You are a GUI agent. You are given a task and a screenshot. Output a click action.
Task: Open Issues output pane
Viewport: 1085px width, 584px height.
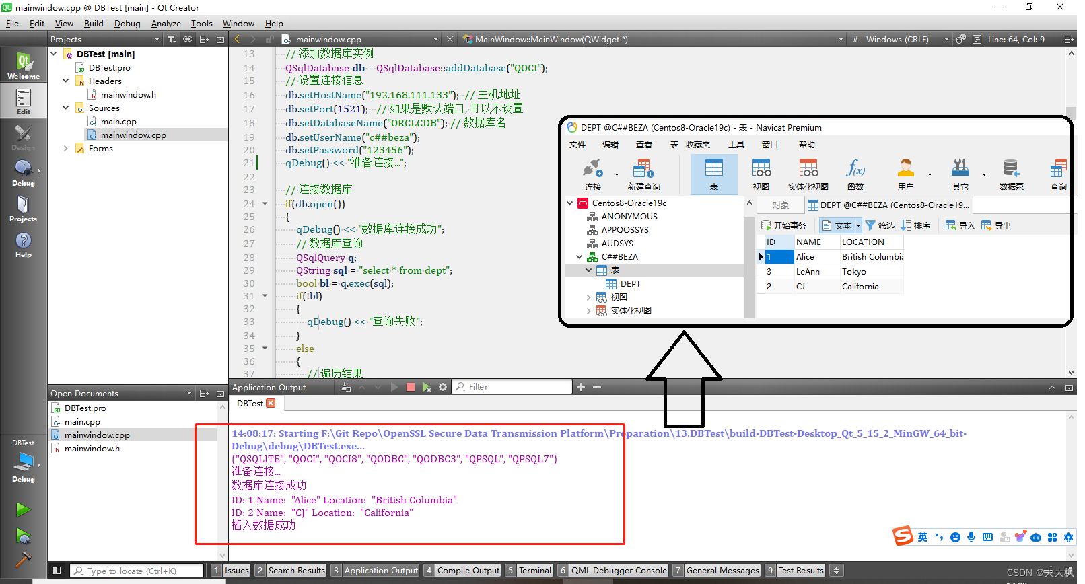point(230,571)
